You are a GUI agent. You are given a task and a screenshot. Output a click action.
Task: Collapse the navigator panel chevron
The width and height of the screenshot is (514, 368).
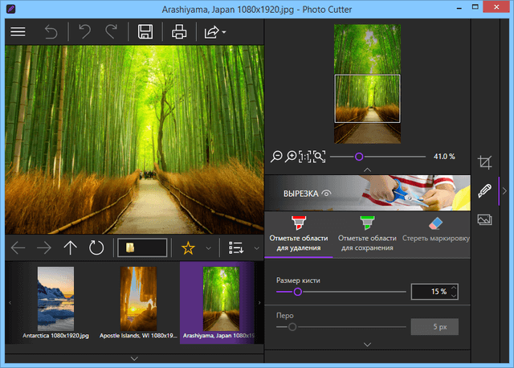coord(368,170)
